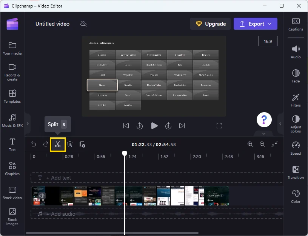Skip to the end of video

(182, 126)
